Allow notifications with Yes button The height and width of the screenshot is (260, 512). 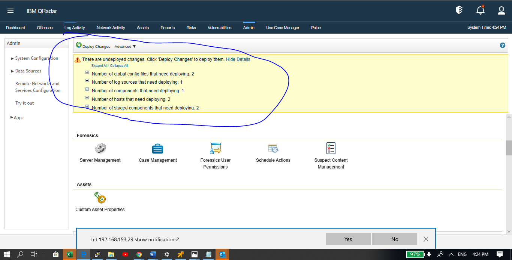pyautogui.click(x=348, y=239)
